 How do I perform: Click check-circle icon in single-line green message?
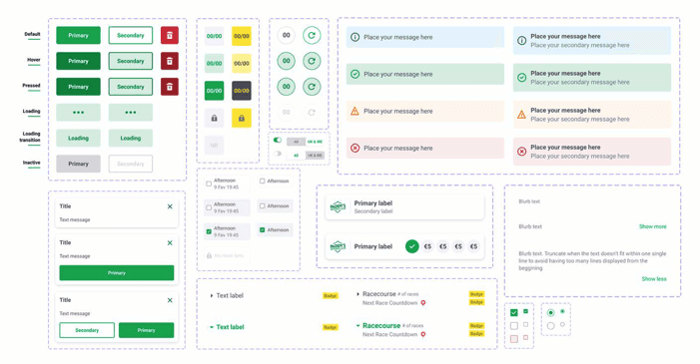point(354,74)
